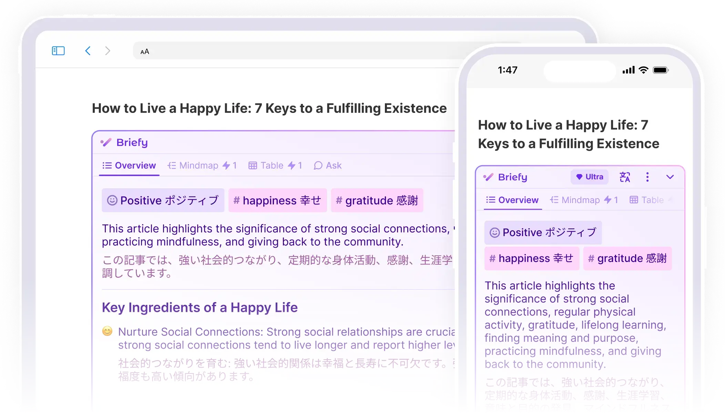Viewport: 725px width, 413px height.
Task: Click the back navigation chevron
Action: 88,51
